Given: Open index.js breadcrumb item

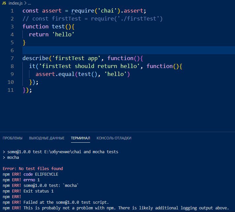Looking at the screenshot, I should (16, 3).
